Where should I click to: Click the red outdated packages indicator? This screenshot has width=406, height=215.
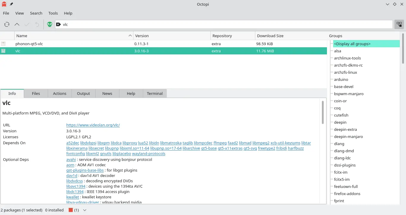point(71,210)
